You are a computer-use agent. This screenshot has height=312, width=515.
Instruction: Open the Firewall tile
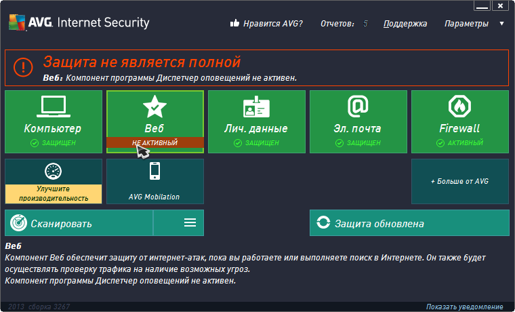pos(460,122)
